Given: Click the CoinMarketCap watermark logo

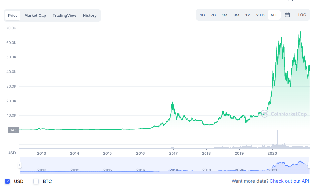Looking at the screenshot, I should point(284,114).
